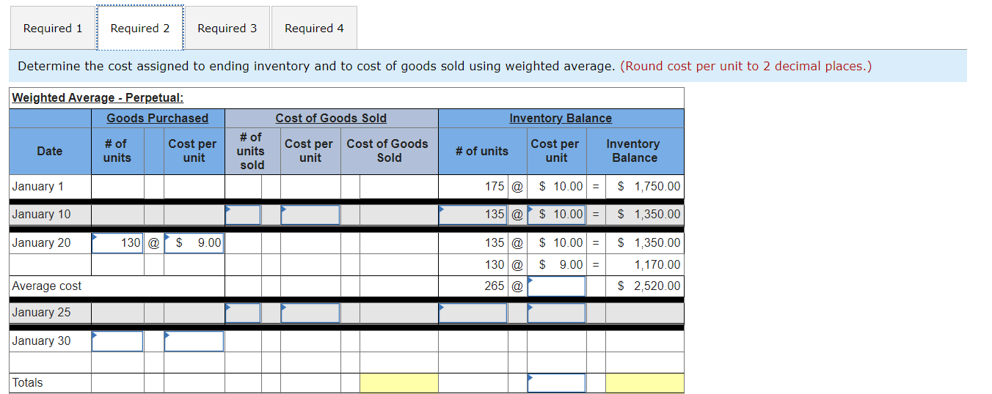Click the $2,520.00 average cost balance

pos(649,286)
